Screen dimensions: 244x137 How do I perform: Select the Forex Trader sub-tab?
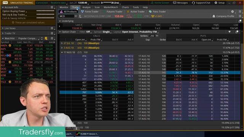pyautogui.click(x=90, y=12)
